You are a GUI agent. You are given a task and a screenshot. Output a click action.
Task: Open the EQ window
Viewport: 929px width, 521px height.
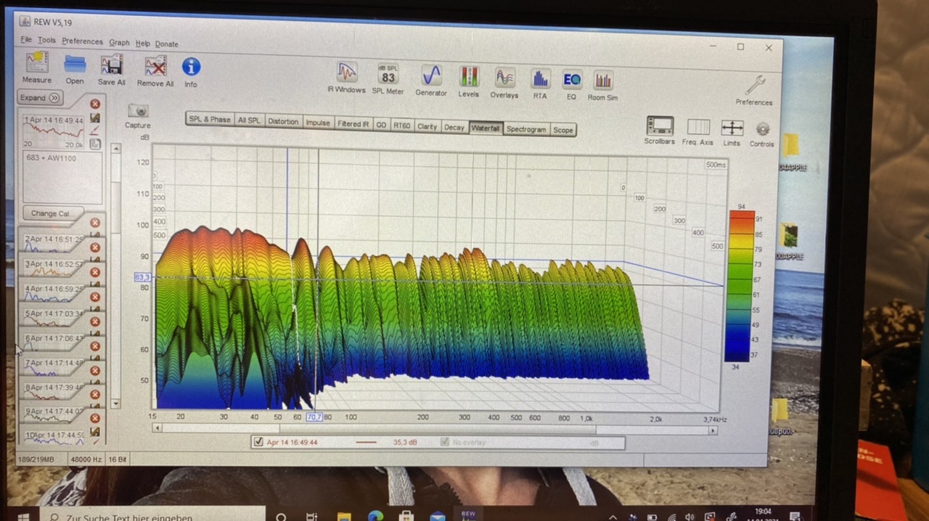(572, 80)
